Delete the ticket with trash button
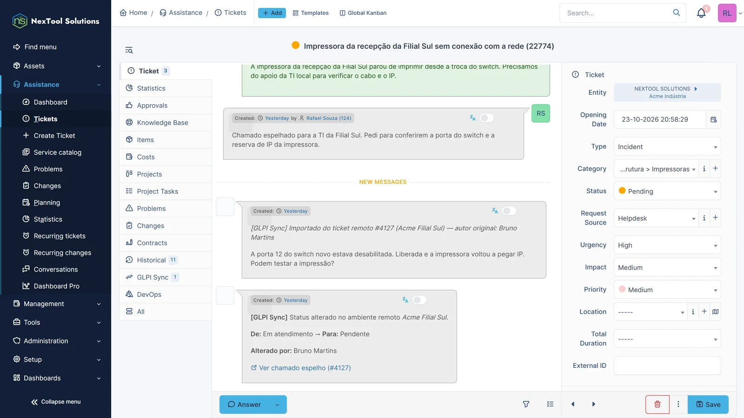Image resolution: width=744 pixels, height=418 pixels. pyautogui.click(x=658, y=404)
